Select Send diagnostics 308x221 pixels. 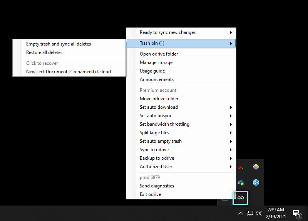click(157, 186)
